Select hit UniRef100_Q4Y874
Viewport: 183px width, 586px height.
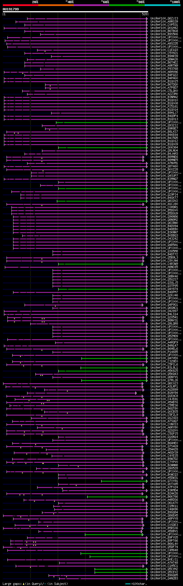pos(164,289)
